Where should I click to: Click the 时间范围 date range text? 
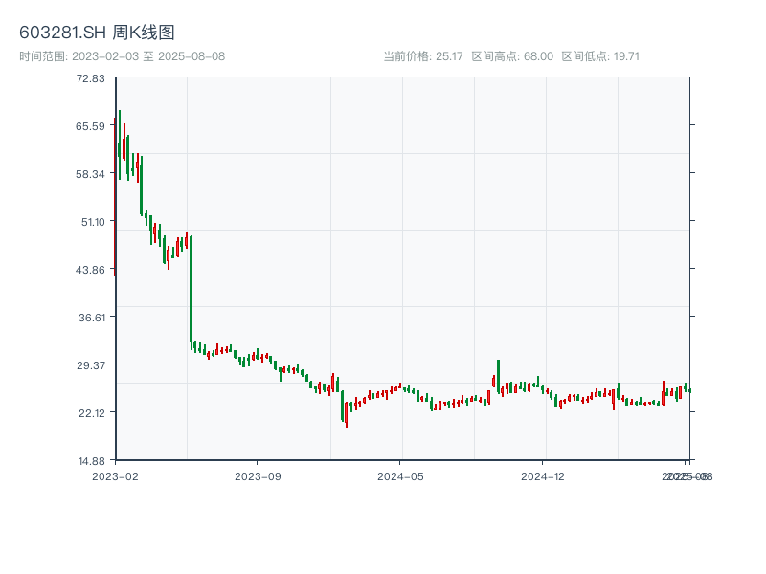122,56
